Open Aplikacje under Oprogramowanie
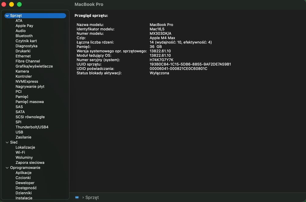Screen dimensions: 306x202 (24, 173)
